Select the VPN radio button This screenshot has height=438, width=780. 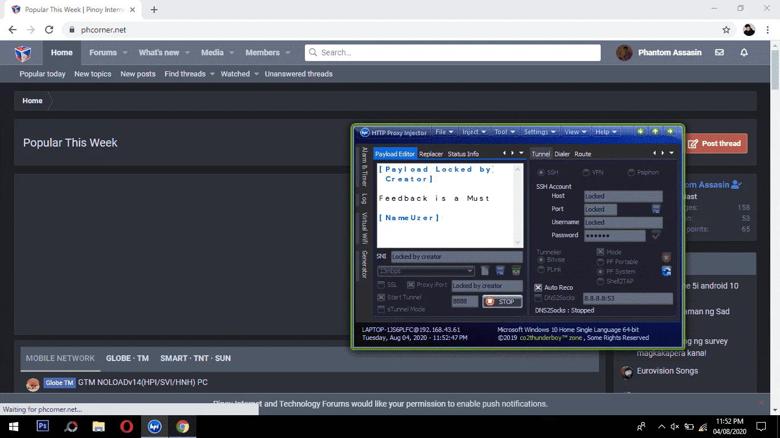coord(586,172)
